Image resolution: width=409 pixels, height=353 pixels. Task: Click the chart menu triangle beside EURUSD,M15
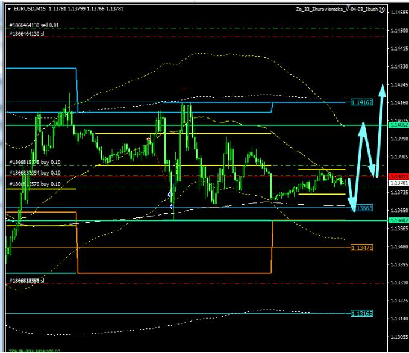(10, 9)
